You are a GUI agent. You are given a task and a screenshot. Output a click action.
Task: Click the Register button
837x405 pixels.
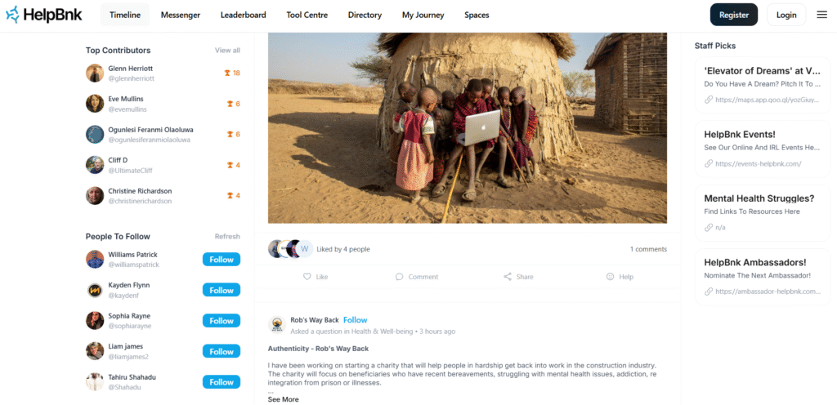734,15
